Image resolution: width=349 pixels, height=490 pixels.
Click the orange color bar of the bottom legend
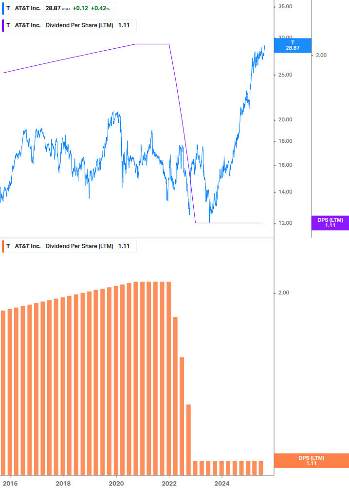pyautogui.click(x=3, y=246)
